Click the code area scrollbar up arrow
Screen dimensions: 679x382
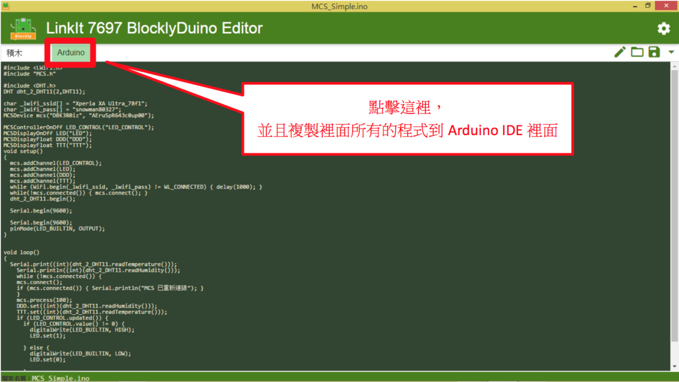(x=675, y=66)
